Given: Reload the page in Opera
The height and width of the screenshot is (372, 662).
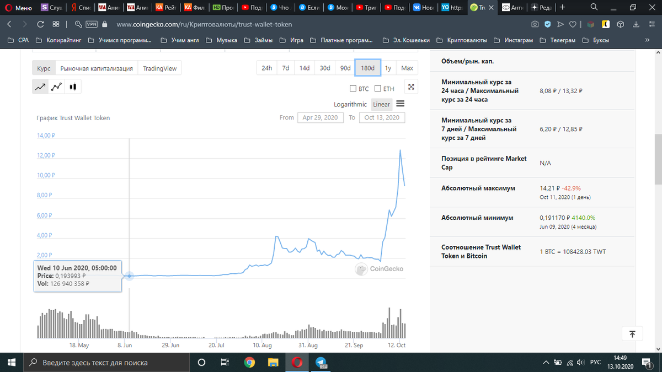Looking at the screenshot, I should point(40,24).
